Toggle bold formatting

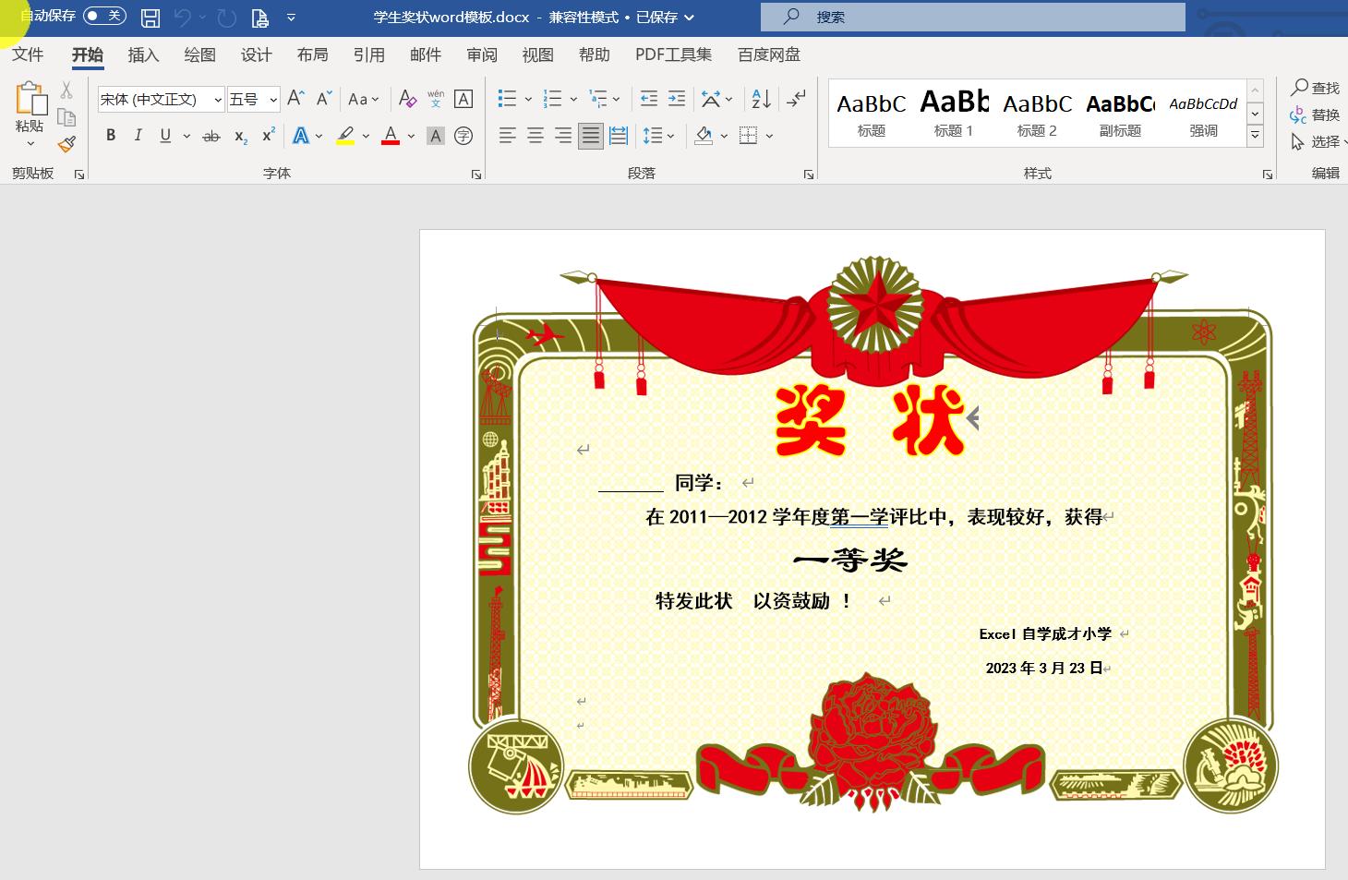(110, 136)
